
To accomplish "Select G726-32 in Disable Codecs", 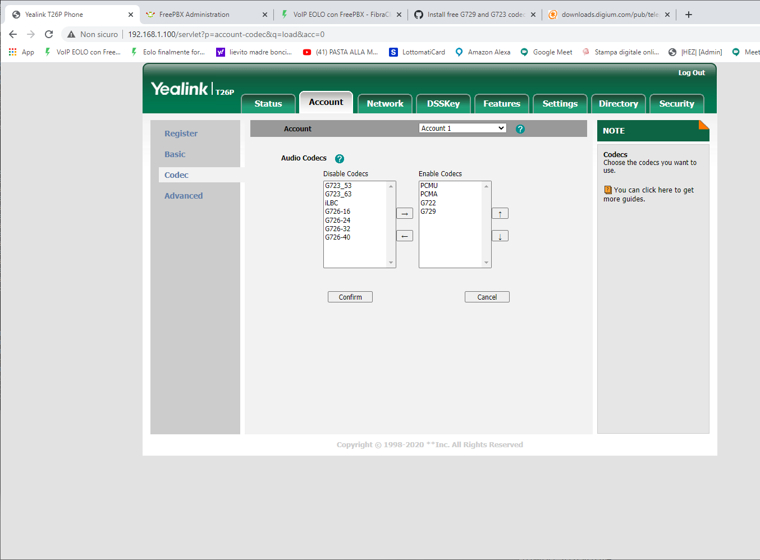I will point(338,229).
